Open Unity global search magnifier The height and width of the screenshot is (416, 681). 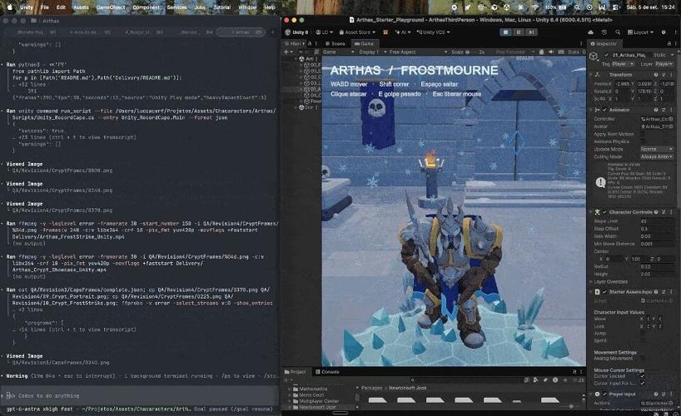point(618,32)
